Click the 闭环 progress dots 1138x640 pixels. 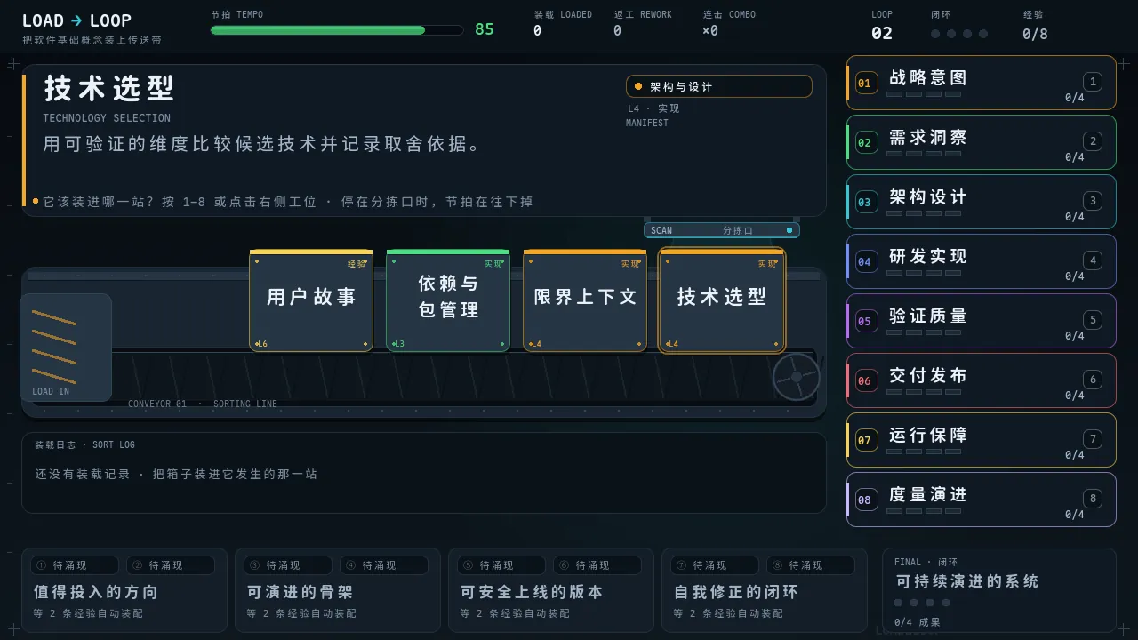point(959,34)
